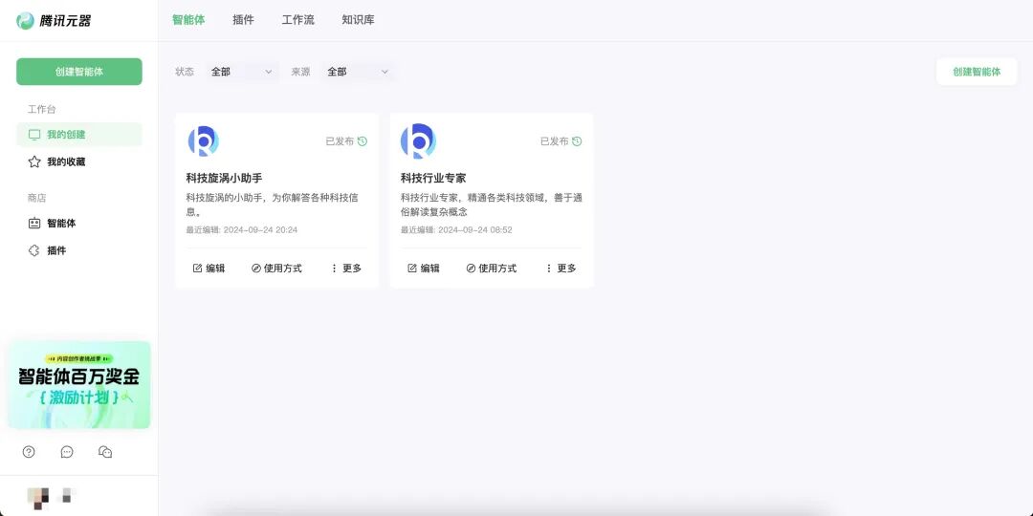The image size is (1033, 516).
Task: Open the 状态 dropdown set to 全部
Action: click(x=242, y=72)
